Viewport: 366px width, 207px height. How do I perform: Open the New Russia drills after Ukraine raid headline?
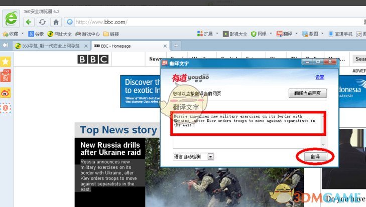tap(110, 149)
